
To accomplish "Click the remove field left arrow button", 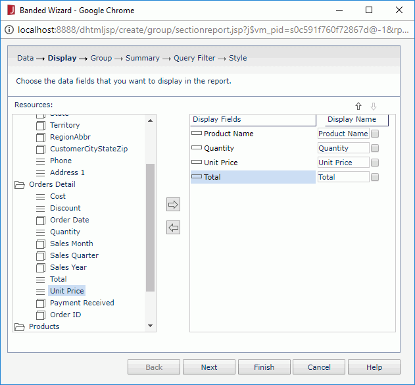I will click(x=173, y=228).
